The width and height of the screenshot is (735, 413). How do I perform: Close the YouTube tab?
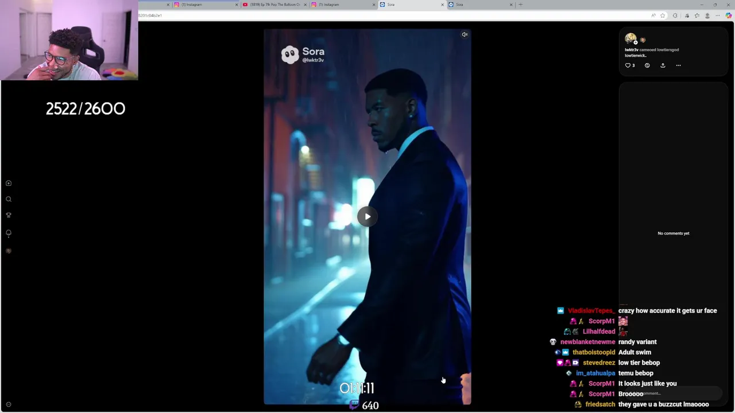click(305, 5)
